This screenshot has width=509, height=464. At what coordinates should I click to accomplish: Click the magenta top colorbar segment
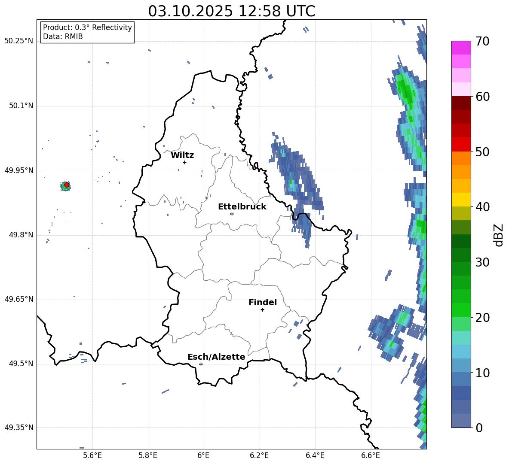tap(461, 48)
